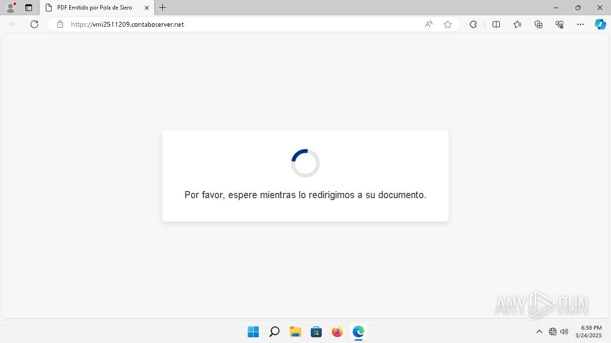Viewport: 611px width, 343px height.
Task: Open File Explorer from taskbar
Action: [295, 332]
